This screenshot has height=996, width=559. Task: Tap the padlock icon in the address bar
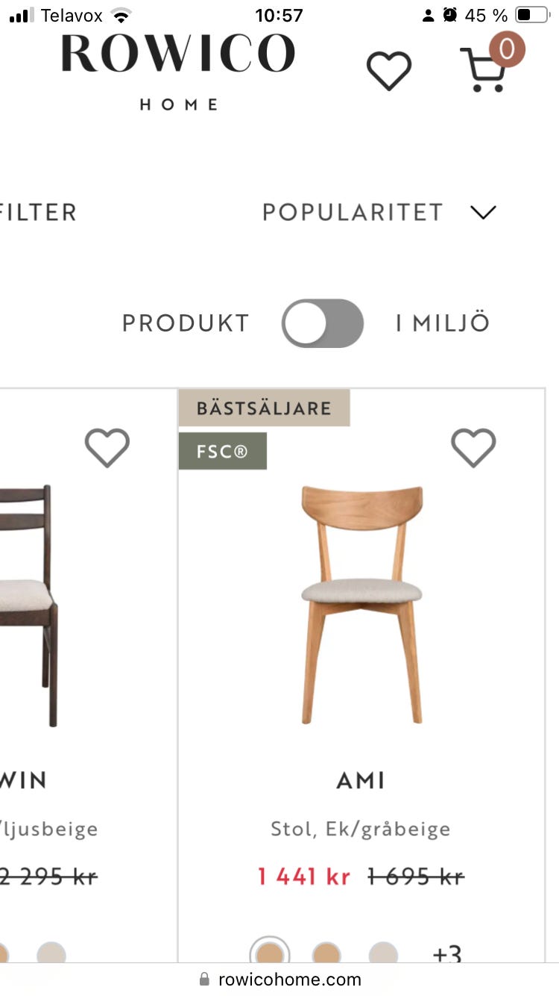(203, 979)
